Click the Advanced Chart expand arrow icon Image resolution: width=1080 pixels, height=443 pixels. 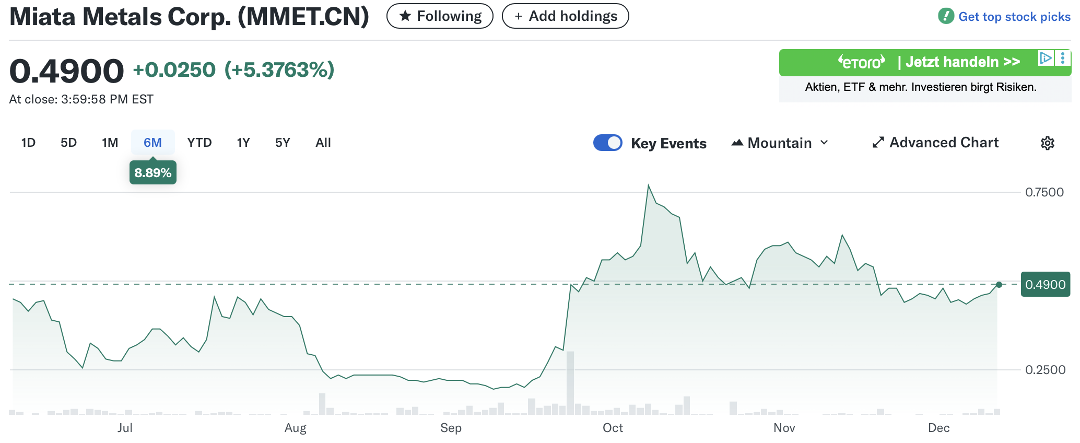[x=878, y=143]
